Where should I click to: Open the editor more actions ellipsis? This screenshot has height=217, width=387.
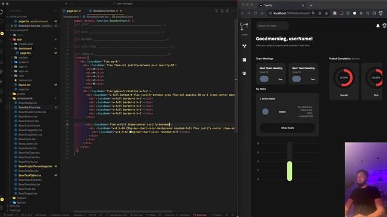233,11
